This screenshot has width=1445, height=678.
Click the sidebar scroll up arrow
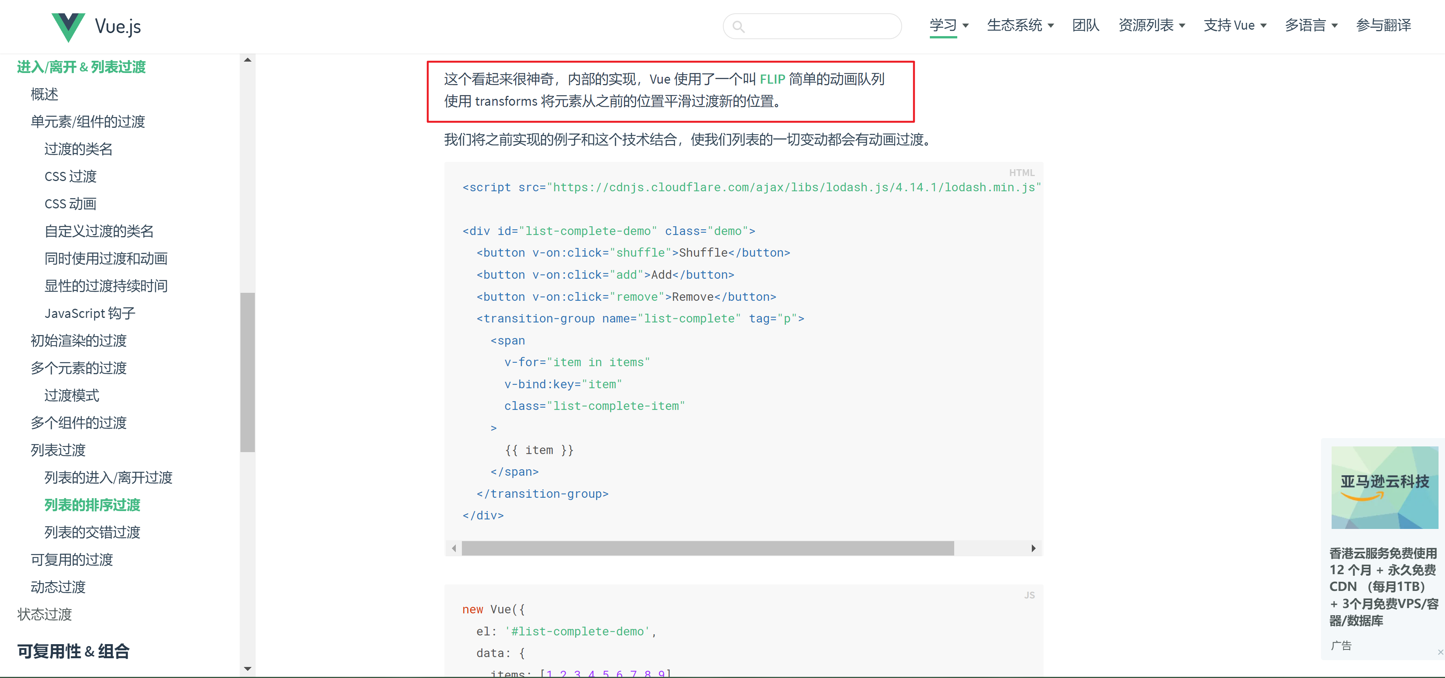[x=247, y=60]
